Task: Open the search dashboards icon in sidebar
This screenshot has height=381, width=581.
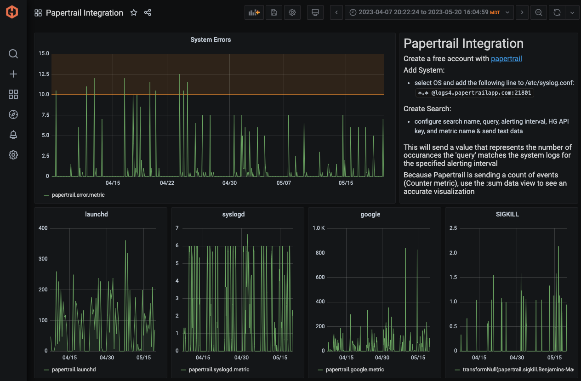Action: [x=13, y=54]
